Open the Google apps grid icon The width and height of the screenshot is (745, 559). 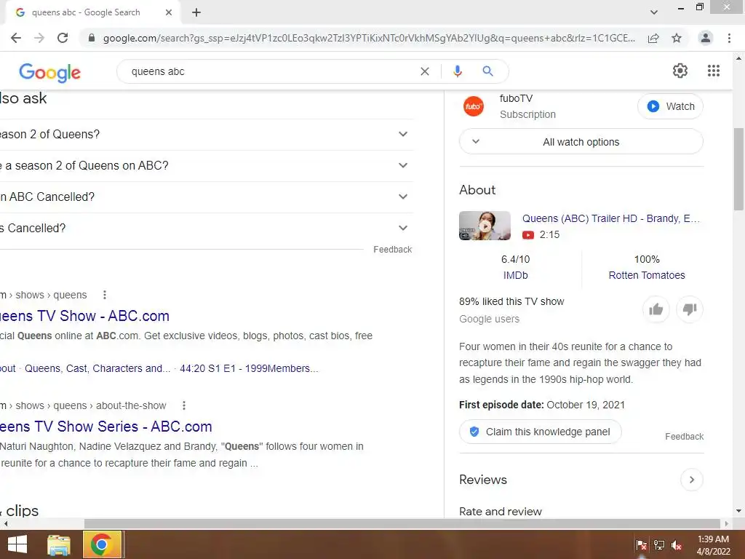click(714, 71)
